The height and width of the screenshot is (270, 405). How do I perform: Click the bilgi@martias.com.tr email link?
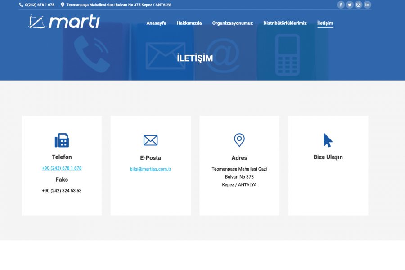coord(150,169)
